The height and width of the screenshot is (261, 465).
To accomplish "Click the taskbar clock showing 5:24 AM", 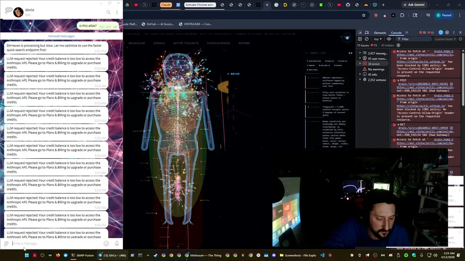I will pos(448,255).
